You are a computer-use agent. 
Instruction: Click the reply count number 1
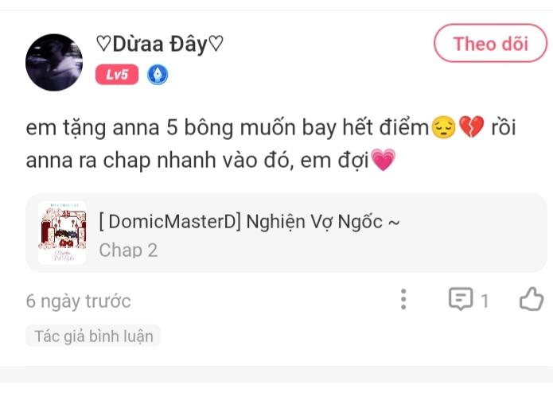pyautogui.click(x=485, y=301)
